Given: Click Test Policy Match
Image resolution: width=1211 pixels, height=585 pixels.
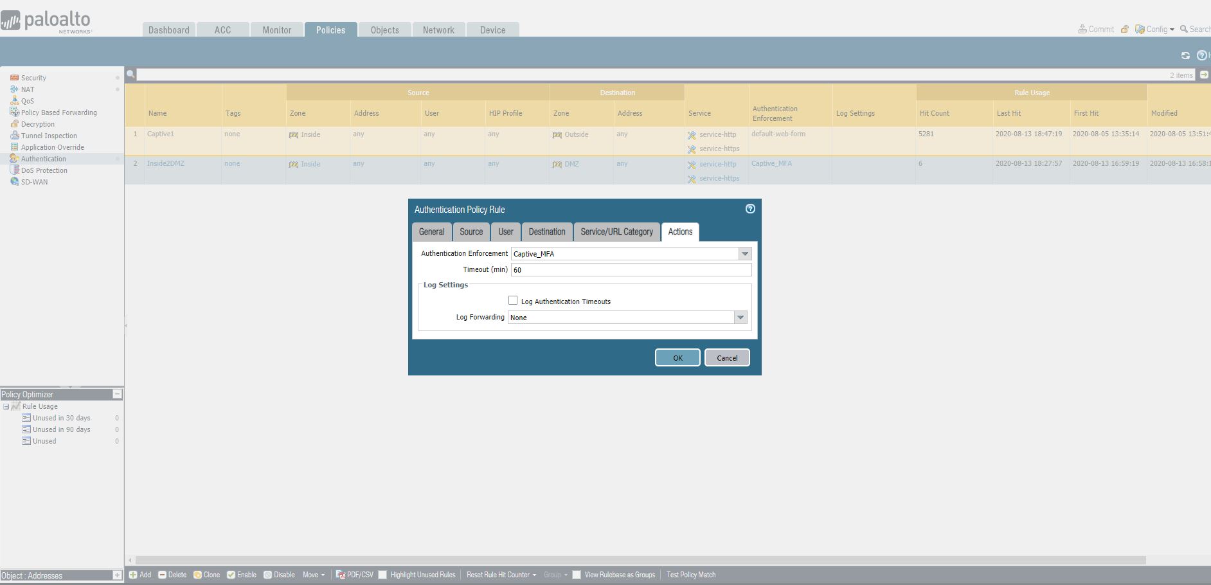Looking at the screenshot, I should click(691, 575).
